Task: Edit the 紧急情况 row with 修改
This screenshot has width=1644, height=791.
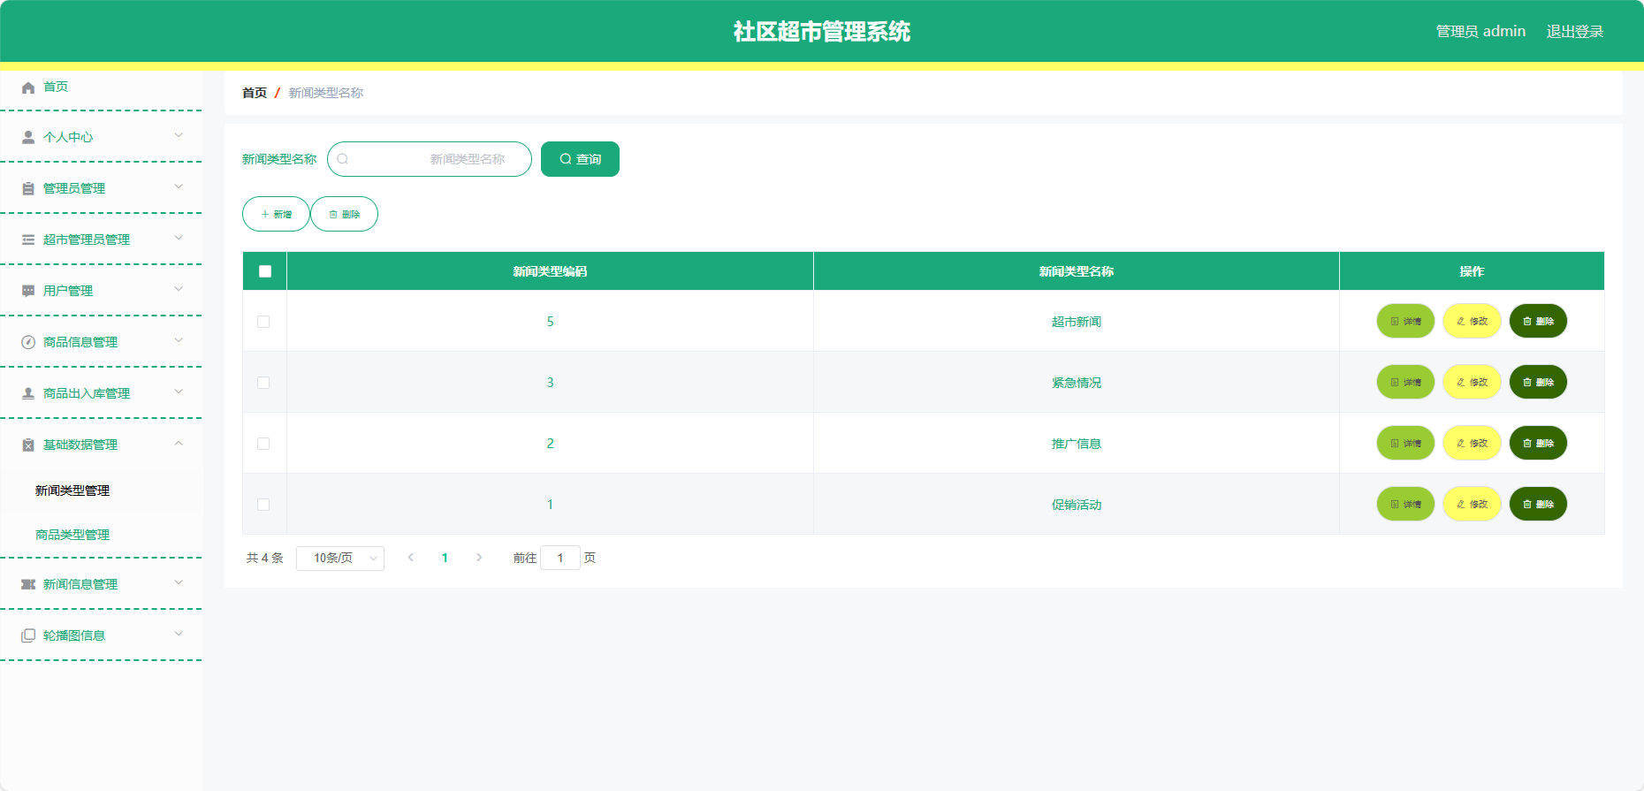Action: pyautogui.click(x=1472, y=382)
